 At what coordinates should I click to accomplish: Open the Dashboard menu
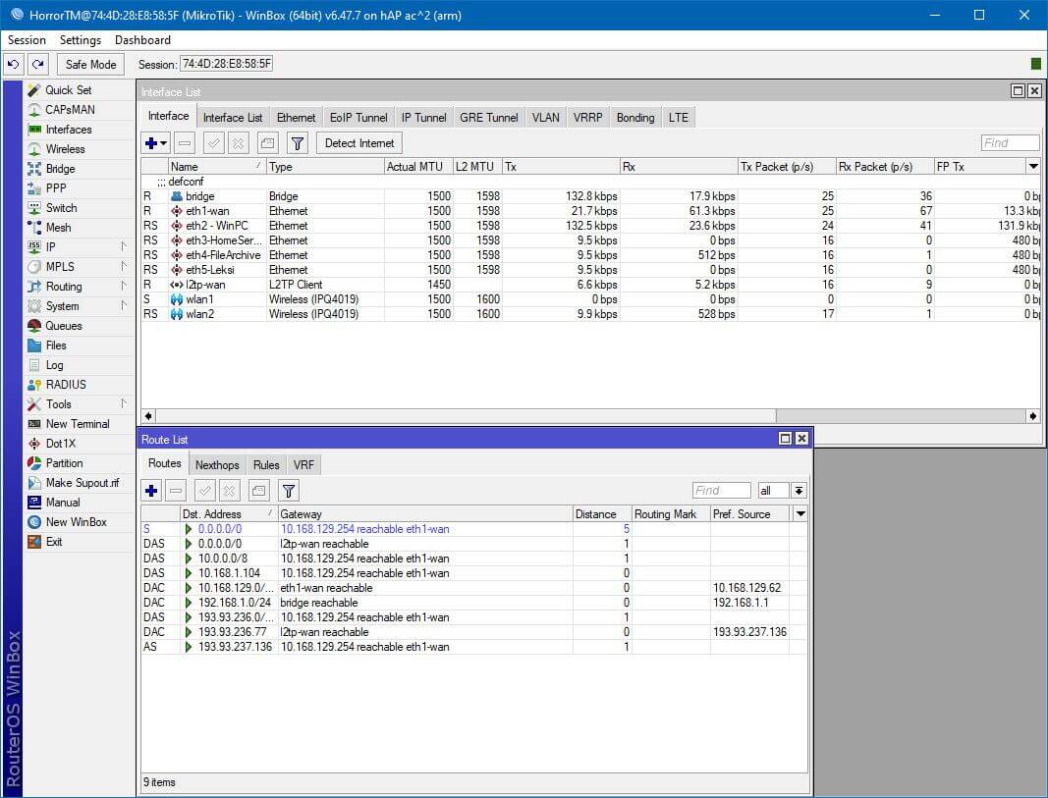(142, 40)
